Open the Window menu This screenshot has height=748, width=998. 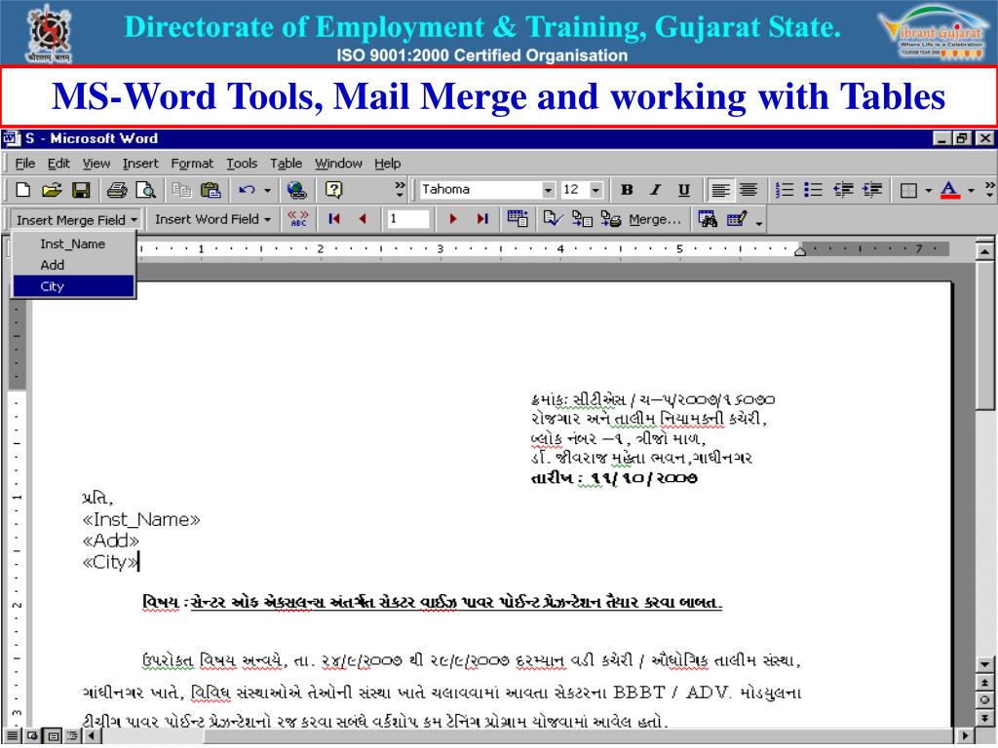pos(338,164)
